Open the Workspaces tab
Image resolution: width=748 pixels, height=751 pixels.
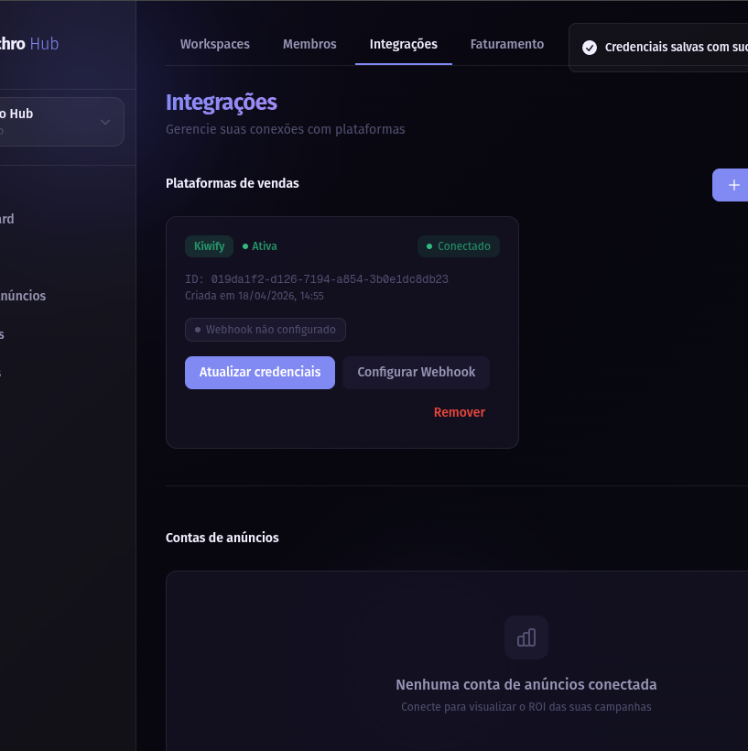[214, 44]
